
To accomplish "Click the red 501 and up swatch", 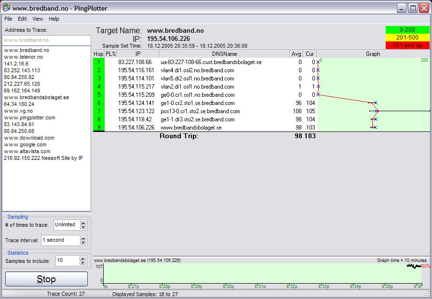I will click(x=407, y=45).
